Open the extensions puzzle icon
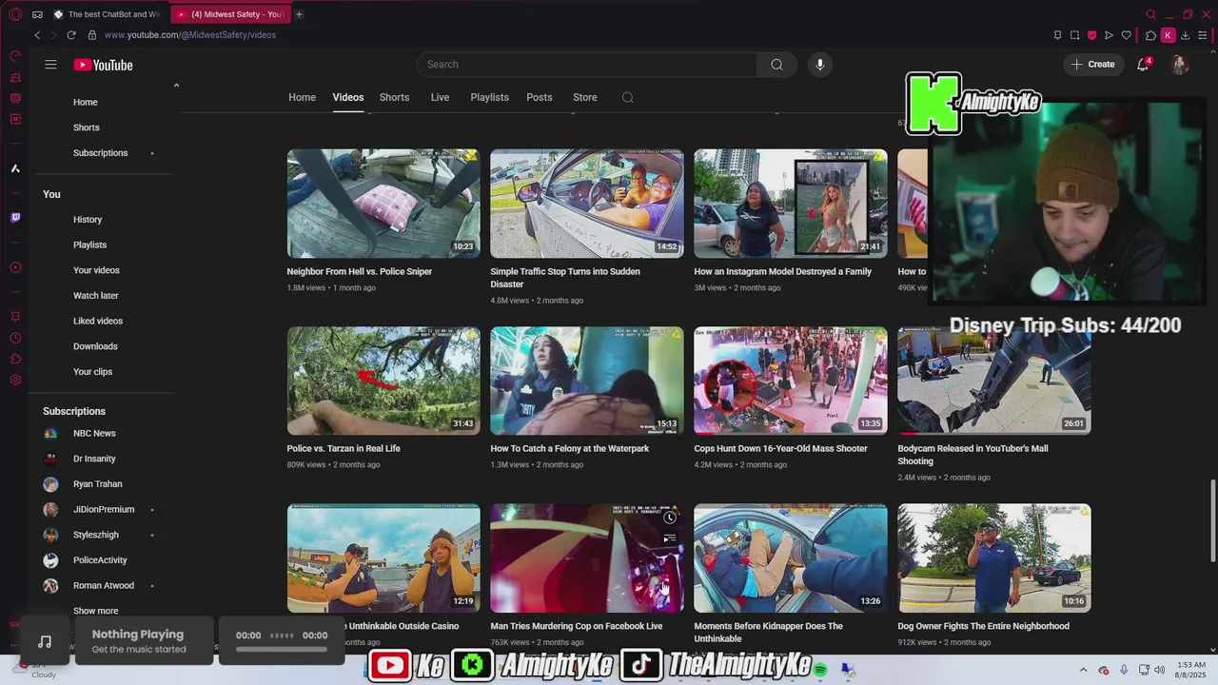Viewport: 1218px width, 685px height. 1150,35
